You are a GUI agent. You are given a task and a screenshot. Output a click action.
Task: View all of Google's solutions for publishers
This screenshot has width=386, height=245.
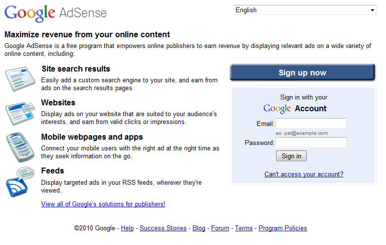[x=103, y=204]
